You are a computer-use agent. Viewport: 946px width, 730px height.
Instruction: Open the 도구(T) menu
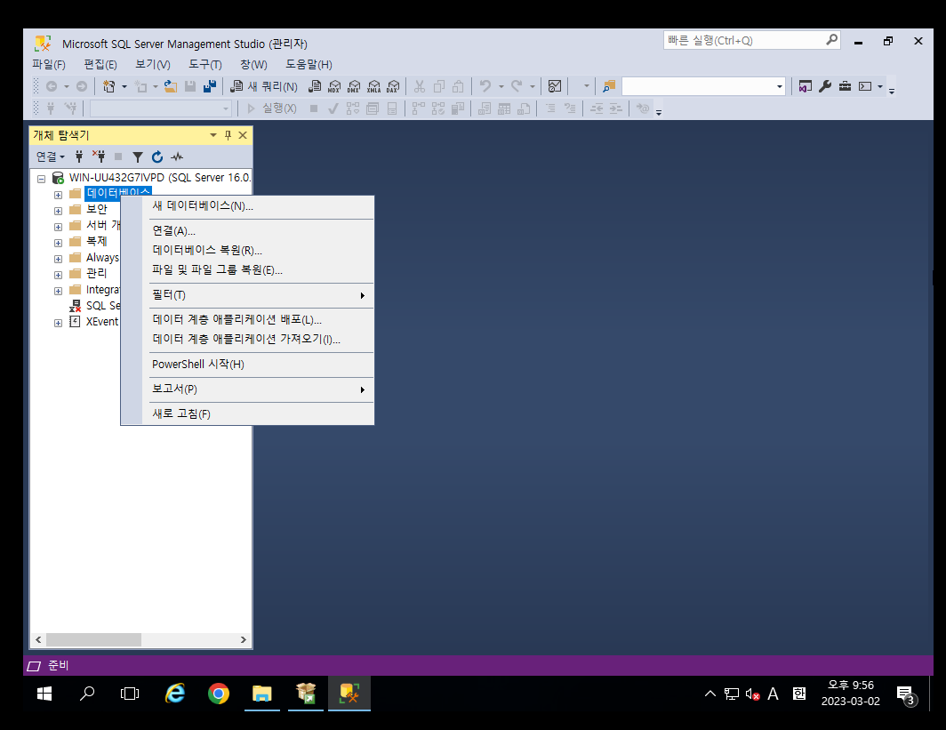(x=205, y=64)
